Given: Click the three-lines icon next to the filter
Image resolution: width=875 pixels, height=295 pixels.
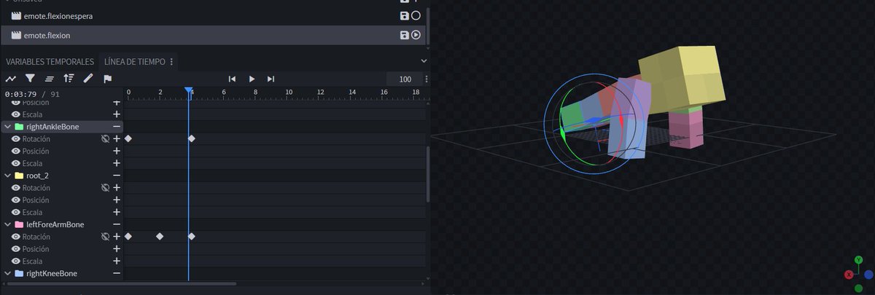Looking at the screenshot, I should 50,79.
